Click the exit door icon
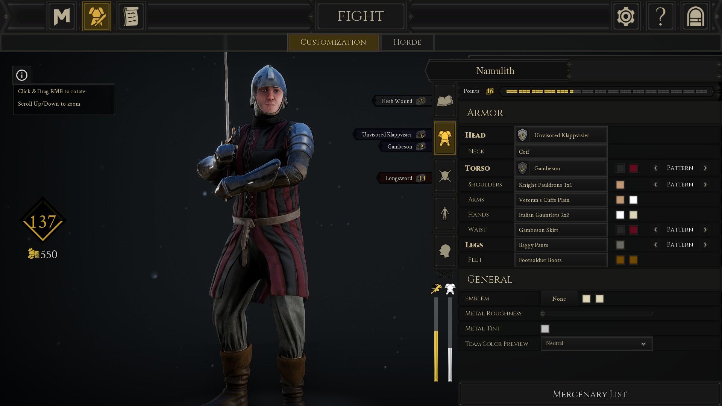The width and height of the screenshot is (722, 406). point(695,17)
